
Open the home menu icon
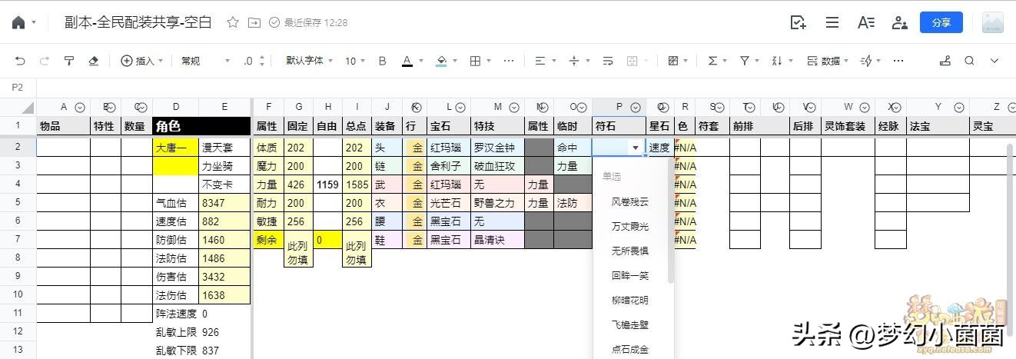pos(19,23)
